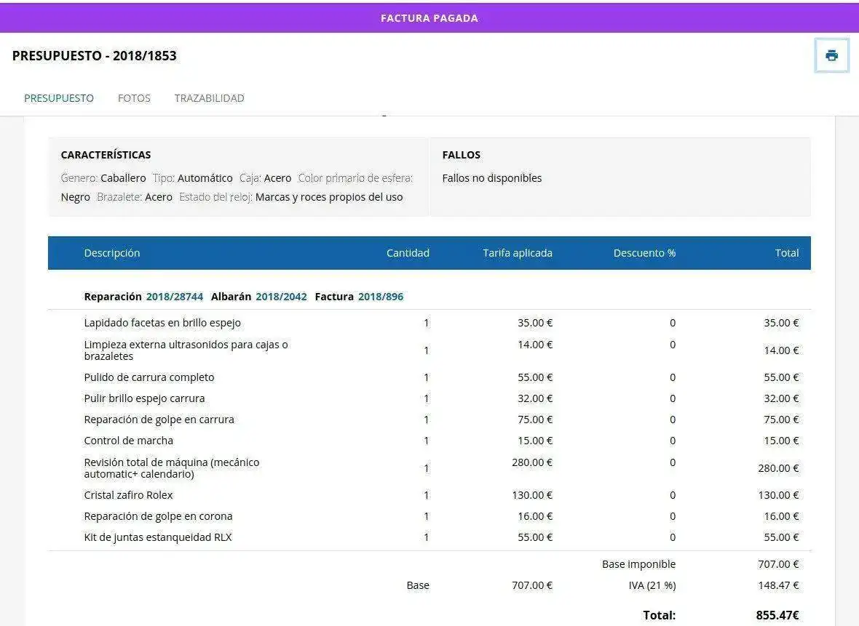Image resolution: width=859 pixels, height=626 pixels.
Task: Select the Presupuesto tab
Action: [x=59, y=98]
